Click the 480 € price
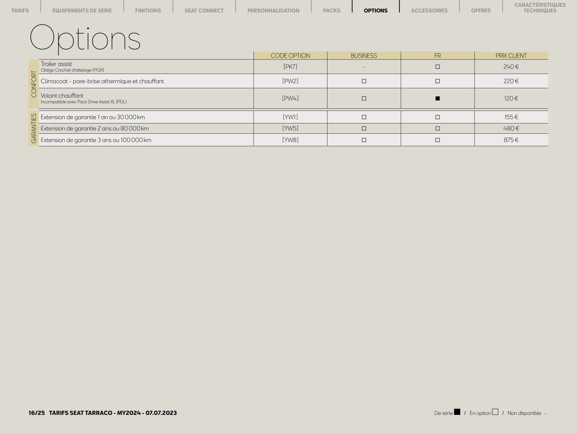The image size is (577, 433). click(511, 128)
